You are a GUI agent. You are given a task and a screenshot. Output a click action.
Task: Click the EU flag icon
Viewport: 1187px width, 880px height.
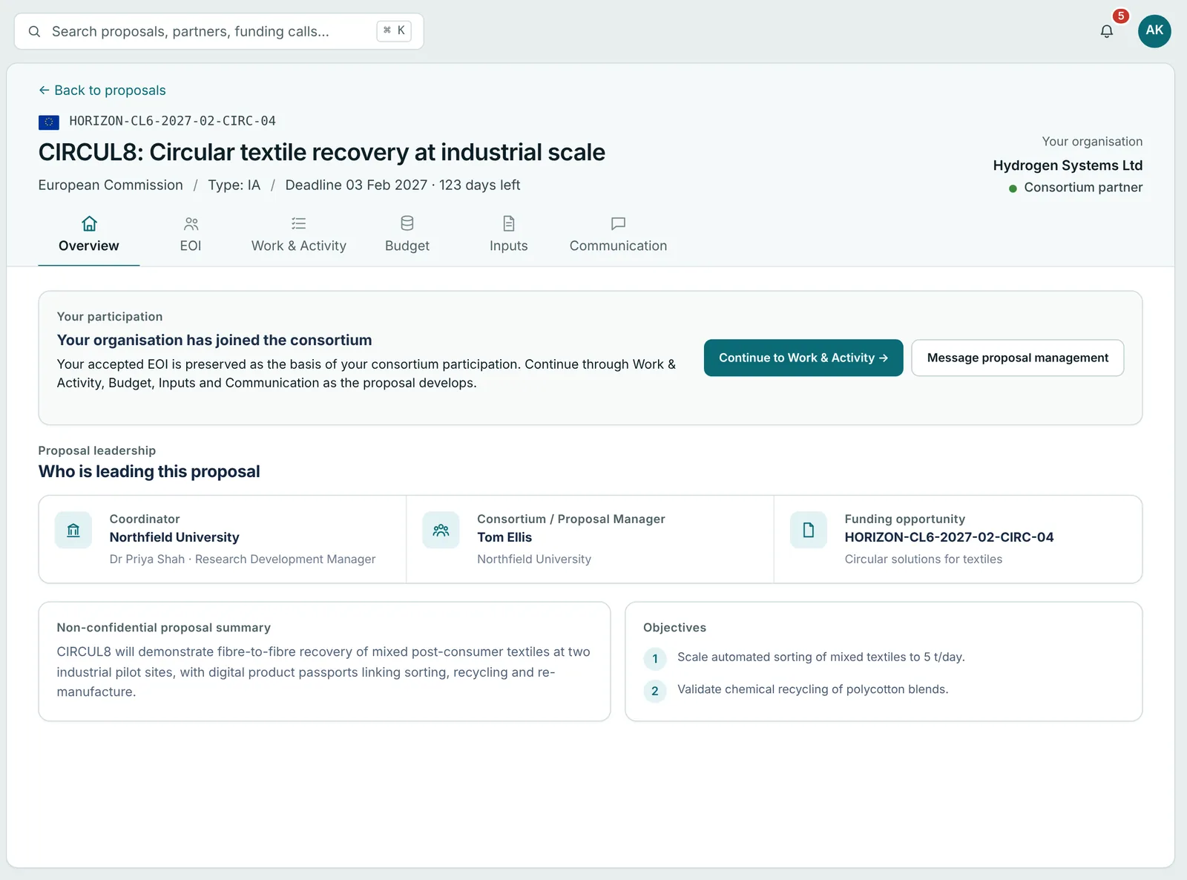tap(49, 122)
